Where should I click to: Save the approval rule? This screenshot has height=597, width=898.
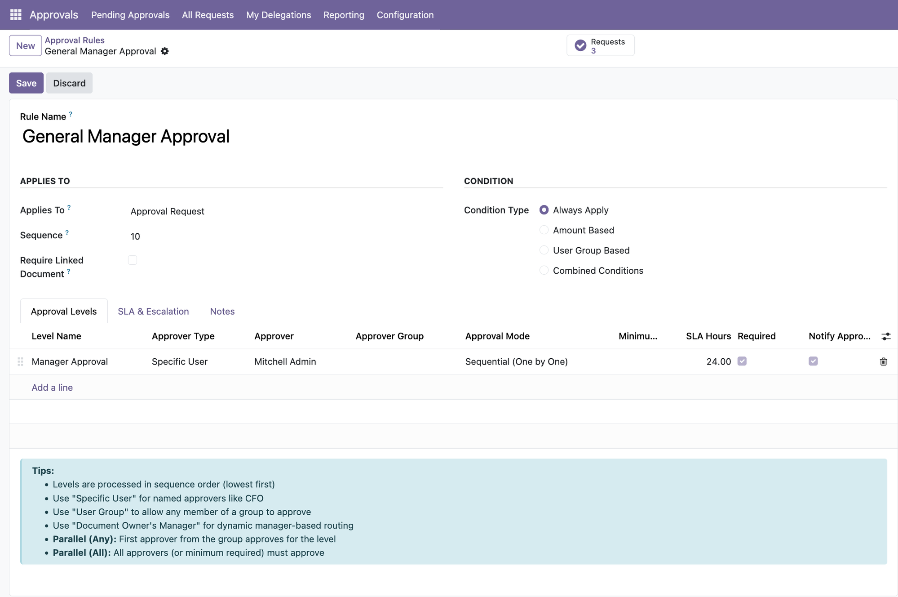click(26, 83)
